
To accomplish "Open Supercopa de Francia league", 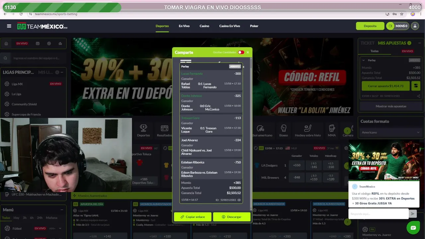I will pos(33,114).
